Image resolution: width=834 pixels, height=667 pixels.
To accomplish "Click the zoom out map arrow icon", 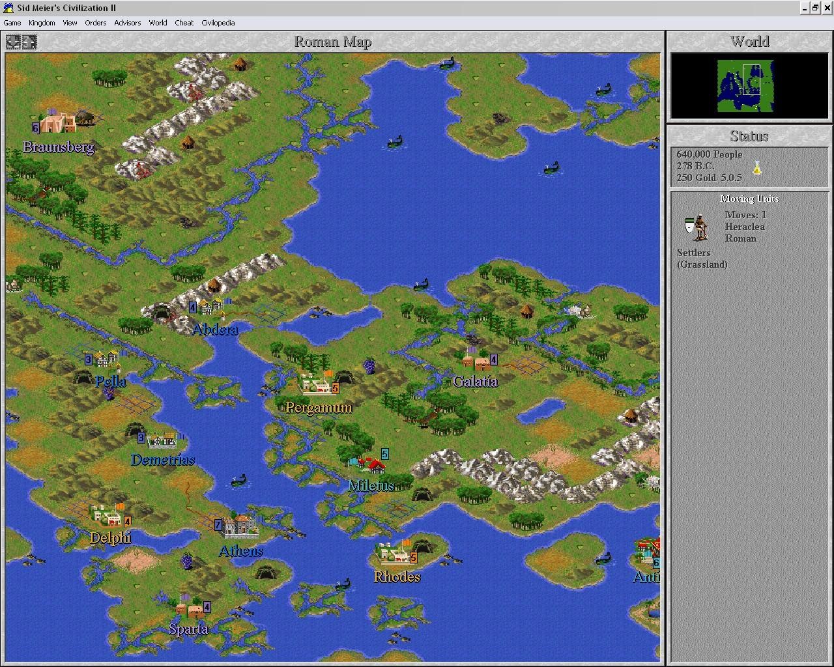I will (13, 42).
